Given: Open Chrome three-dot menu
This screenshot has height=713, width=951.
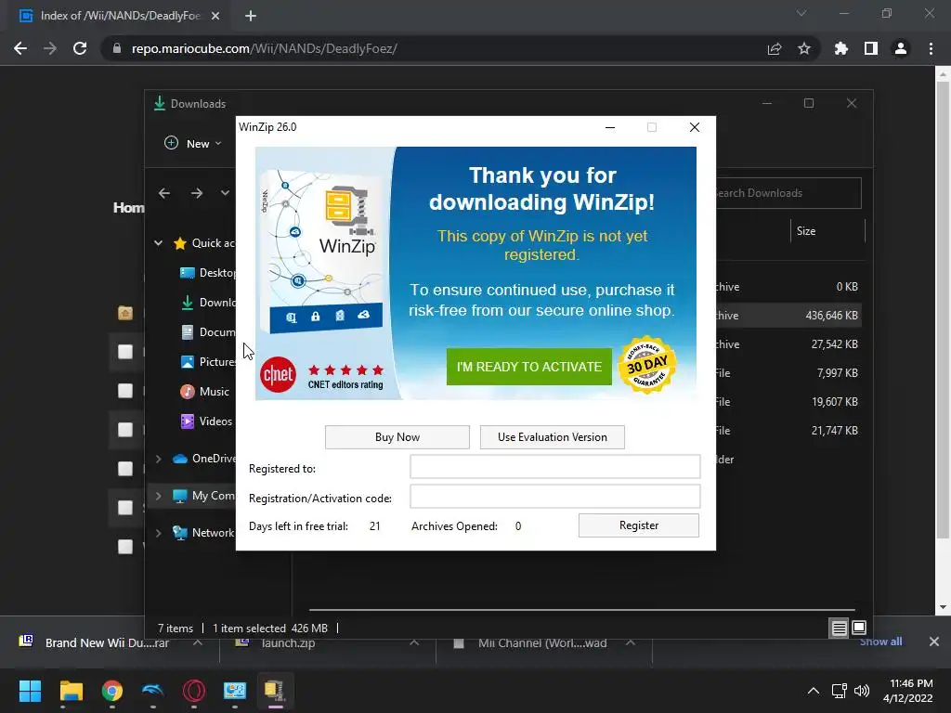Looking at the screenshot, I should (931, 48).
